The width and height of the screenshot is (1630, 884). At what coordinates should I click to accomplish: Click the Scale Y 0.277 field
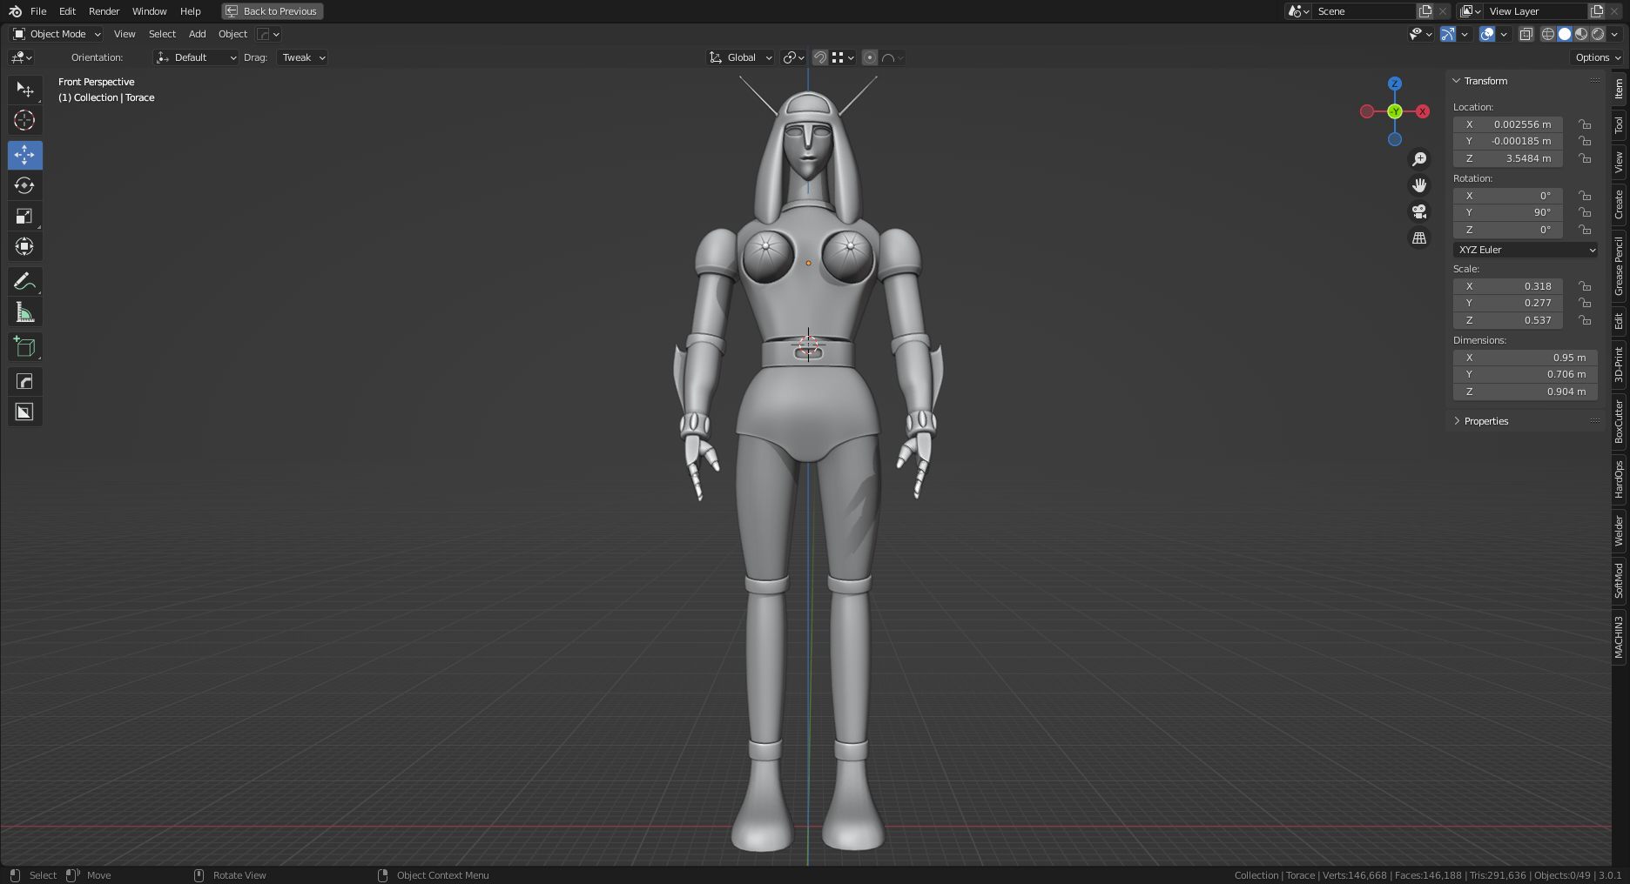(1508, 303)
